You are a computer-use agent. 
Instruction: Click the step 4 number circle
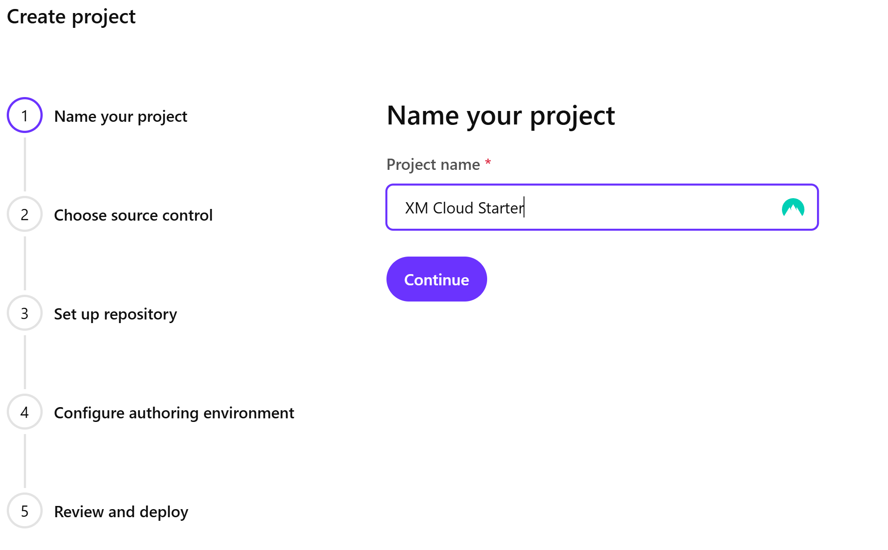point(25,412)
